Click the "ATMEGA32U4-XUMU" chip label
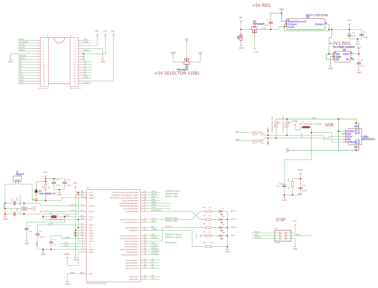The height and width of the screenshot is (288, 378). pos(96,283)
